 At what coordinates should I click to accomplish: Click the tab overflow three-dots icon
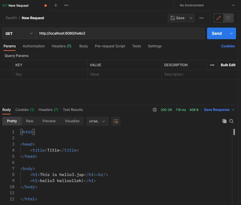tap(66, 5)
